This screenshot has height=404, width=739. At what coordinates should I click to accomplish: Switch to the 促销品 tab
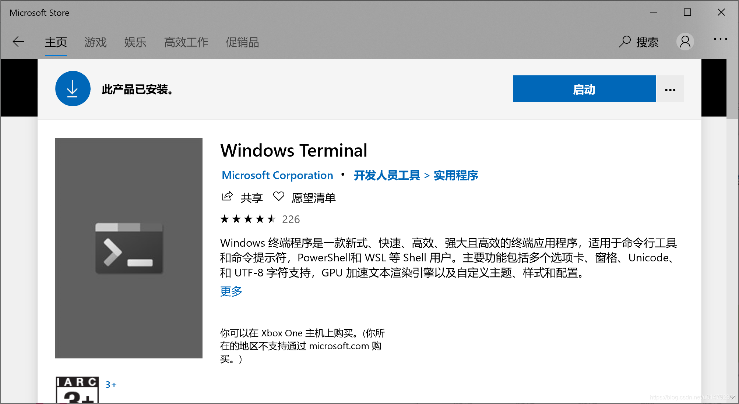(x=242, y=42)
